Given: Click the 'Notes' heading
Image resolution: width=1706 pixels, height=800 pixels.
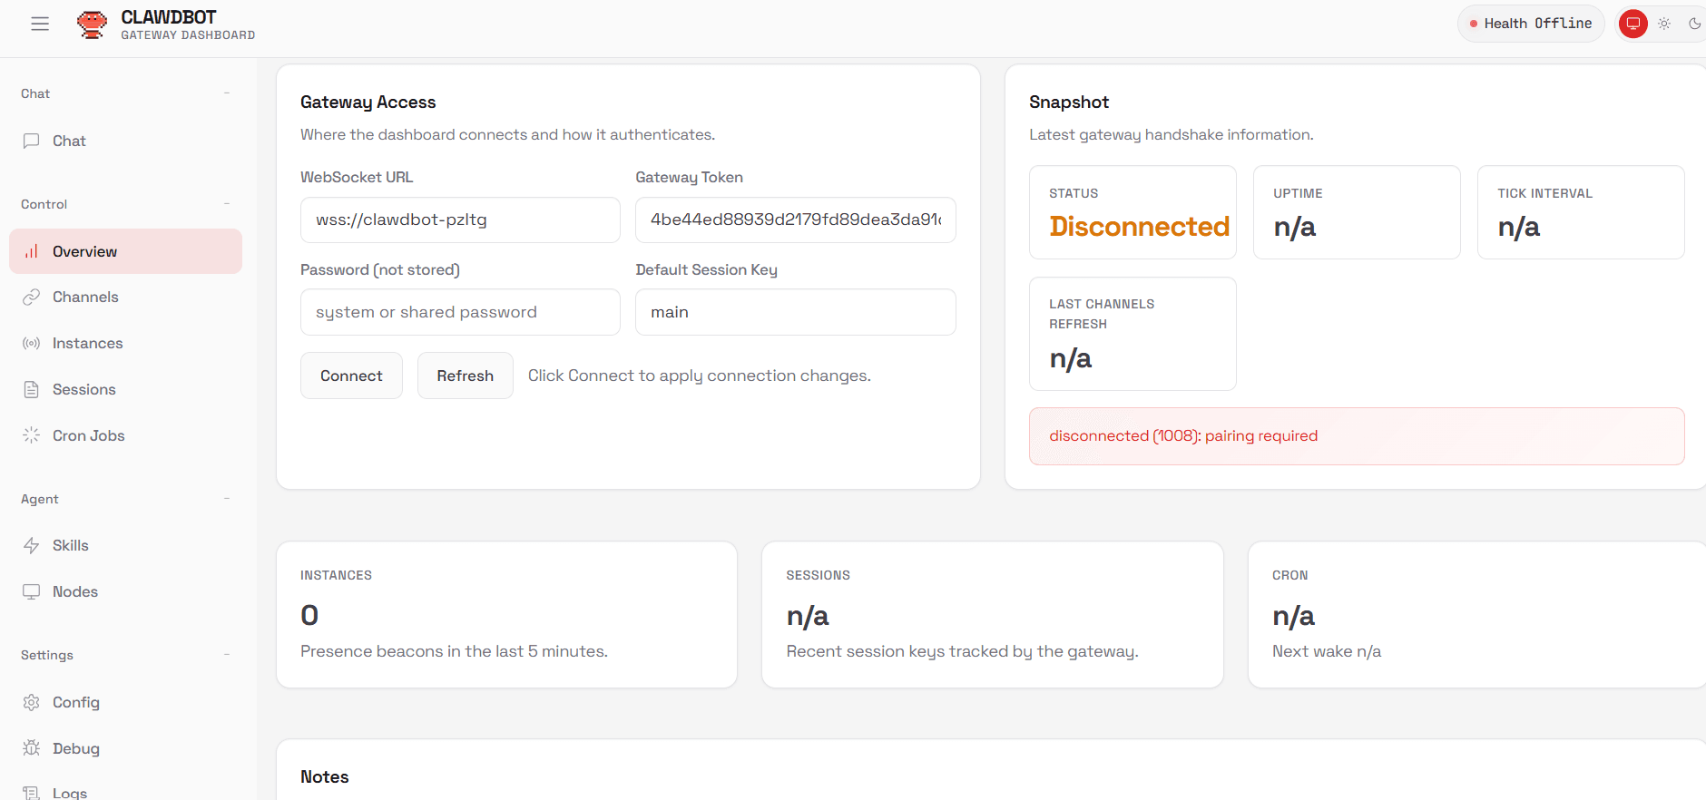Looking at the screenshot, I should 325,777.
